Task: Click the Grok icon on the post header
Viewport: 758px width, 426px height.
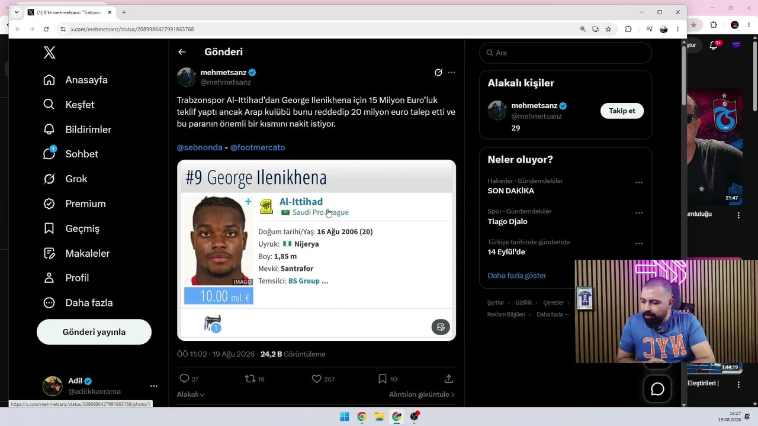Action: [x=438, y=72]
